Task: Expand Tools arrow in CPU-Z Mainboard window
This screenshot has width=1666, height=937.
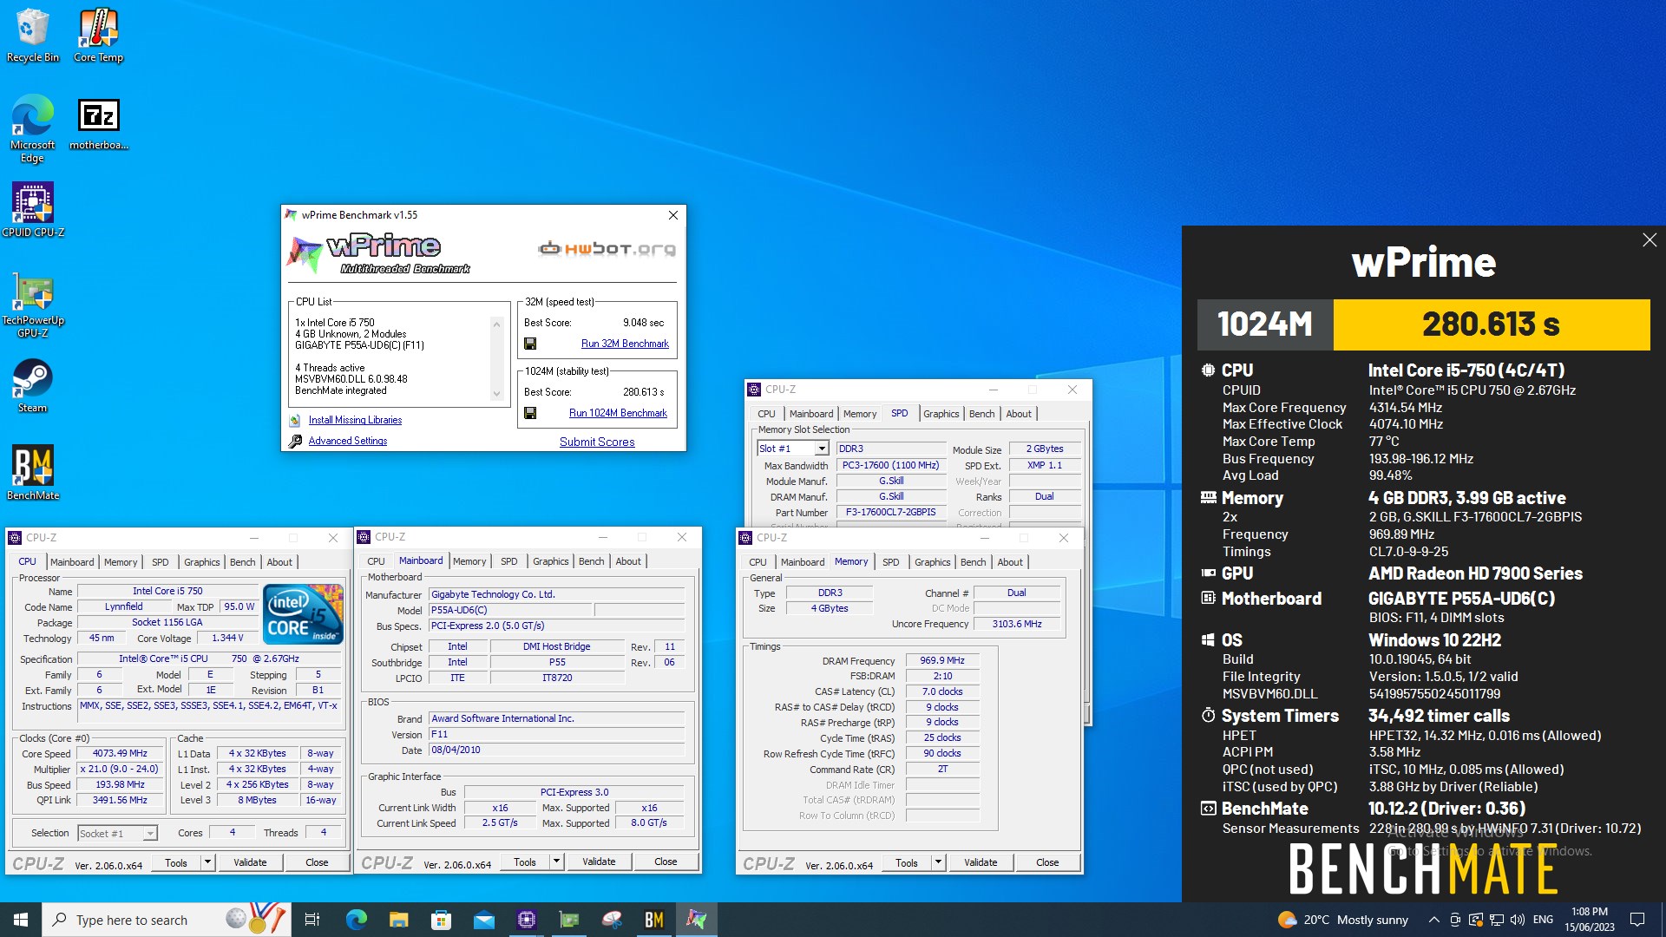Action: coord(556,862)
